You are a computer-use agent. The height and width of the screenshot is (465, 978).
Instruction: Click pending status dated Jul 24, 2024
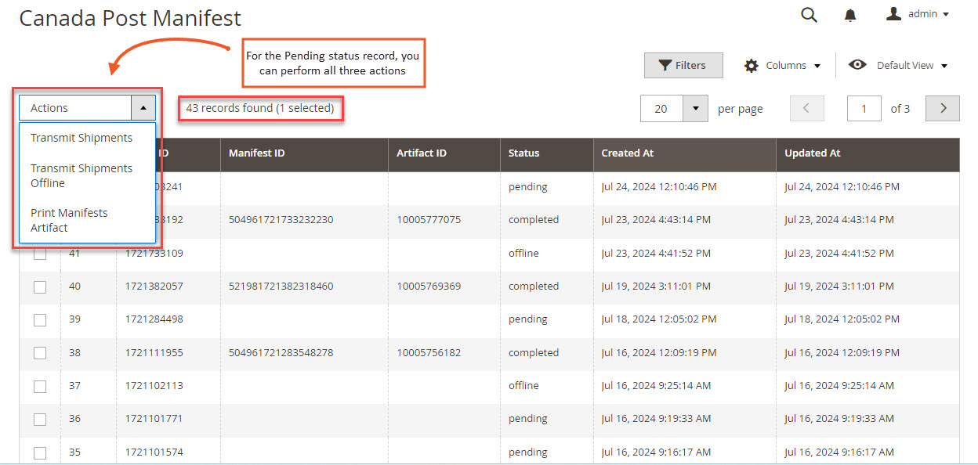(527, 187)
